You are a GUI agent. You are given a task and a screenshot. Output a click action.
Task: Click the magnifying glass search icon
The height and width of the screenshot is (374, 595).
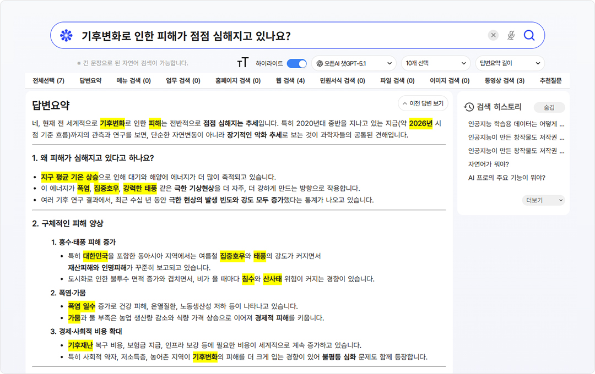(x=529, y=36)
